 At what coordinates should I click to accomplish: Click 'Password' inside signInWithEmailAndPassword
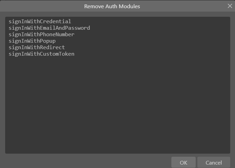(78, 28)
